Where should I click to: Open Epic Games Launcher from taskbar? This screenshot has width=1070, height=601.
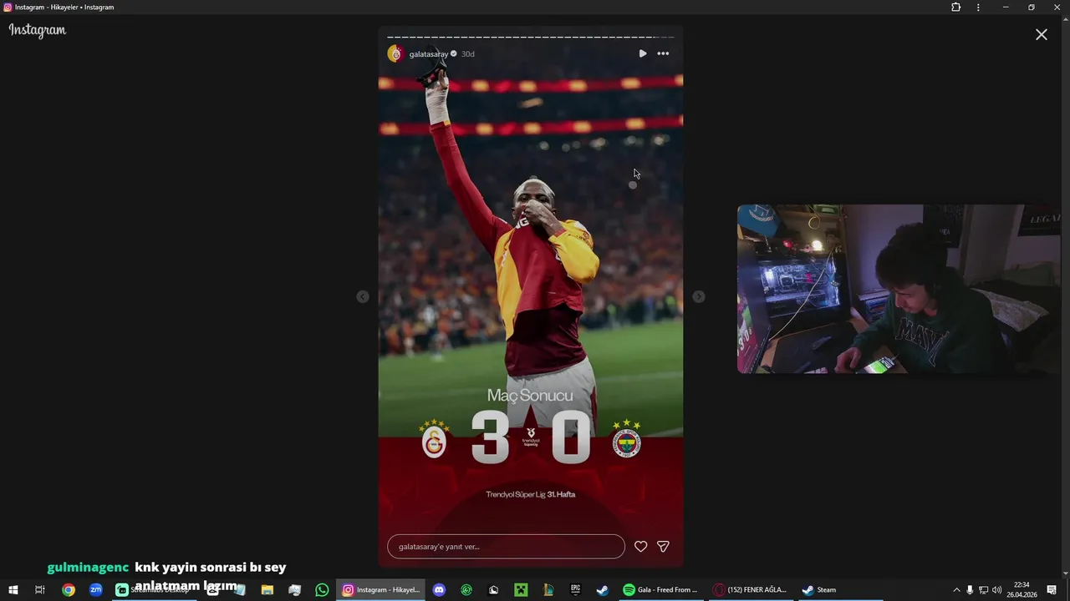[575, 590]
